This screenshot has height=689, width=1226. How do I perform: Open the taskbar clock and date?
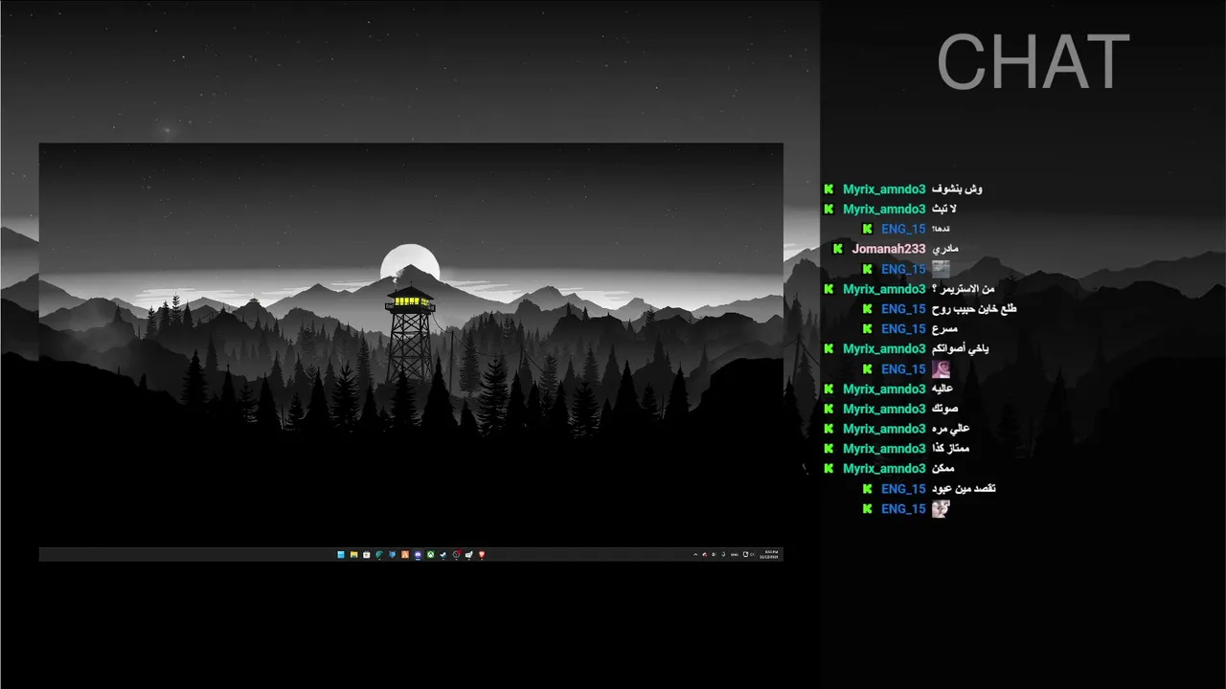(x=769, y=554)
